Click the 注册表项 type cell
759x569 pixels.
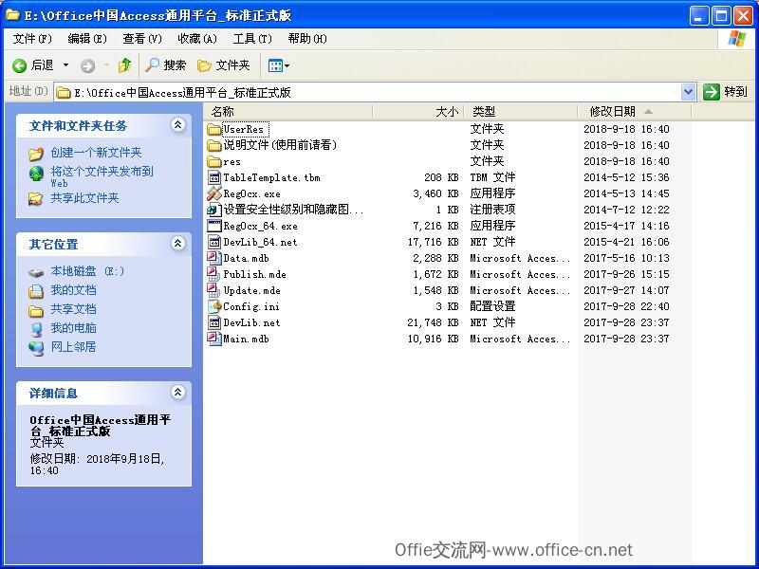[x=492, y=210]
